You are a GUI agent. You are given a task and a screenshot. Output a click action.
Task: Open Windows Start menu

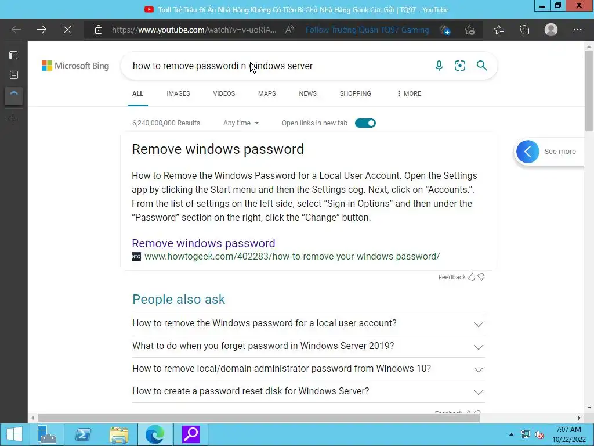(x=15, y=434)
